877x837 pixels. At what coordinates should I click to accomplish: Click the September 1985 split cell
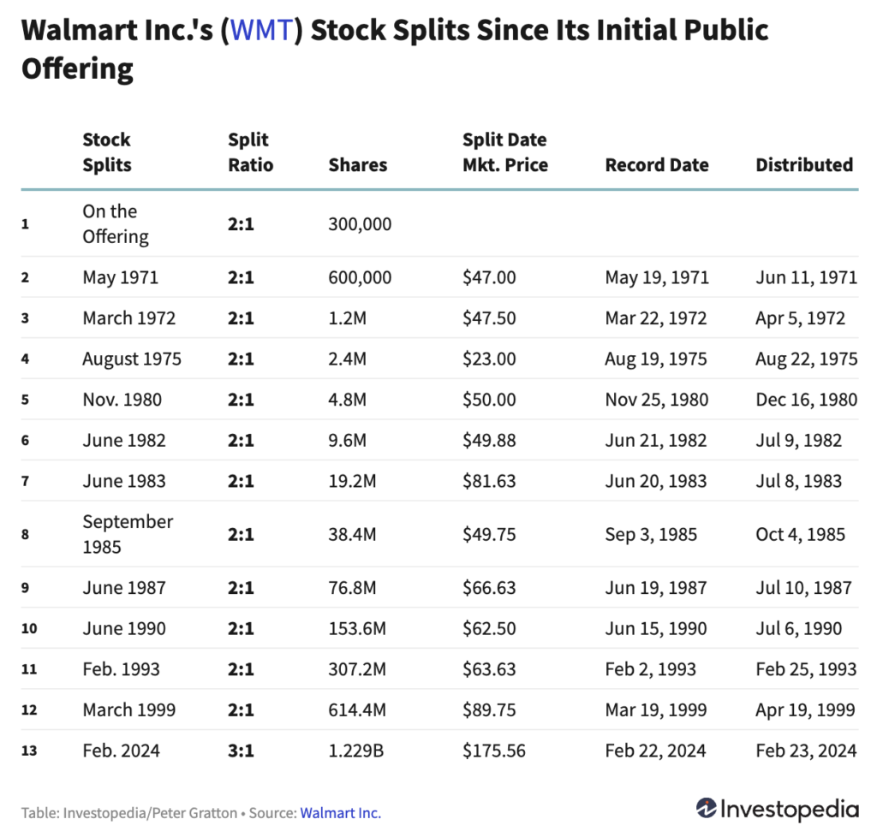click(128, 533)
